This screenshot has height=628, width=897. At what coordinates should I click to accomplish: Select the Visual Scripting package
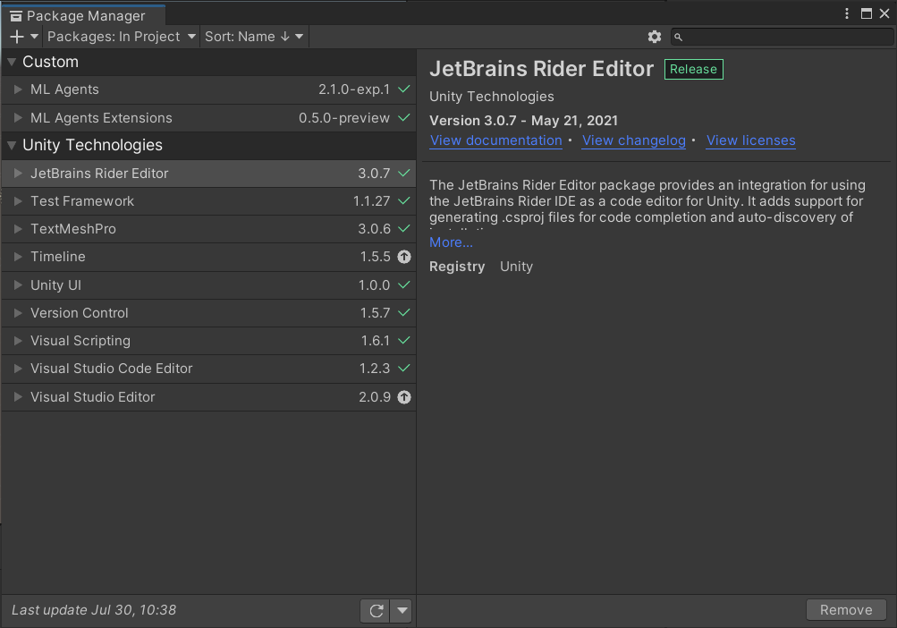208,341
